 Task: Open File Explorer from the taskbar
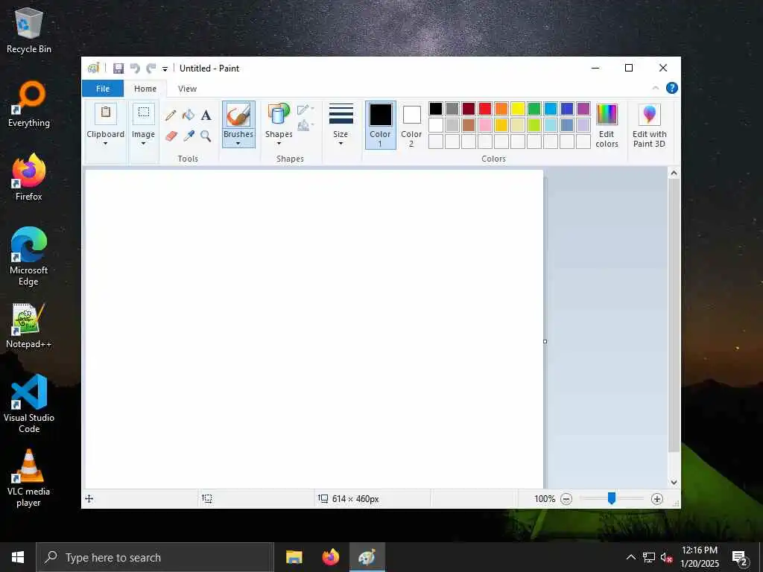point(294,557)
